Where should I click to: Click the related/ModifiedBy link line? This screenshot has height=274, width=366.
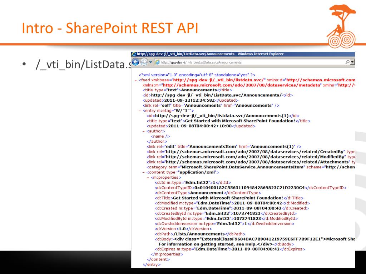[x=251, y=157]
